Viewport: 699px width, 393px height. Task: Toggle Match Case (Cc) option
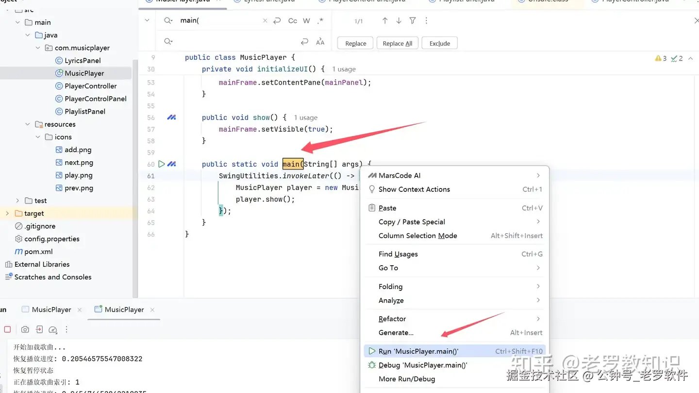292,20
